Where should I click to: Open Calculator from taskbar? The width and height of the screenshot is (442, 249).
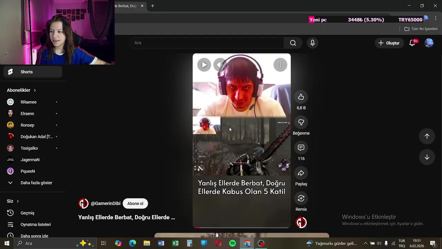coord(190,243)
